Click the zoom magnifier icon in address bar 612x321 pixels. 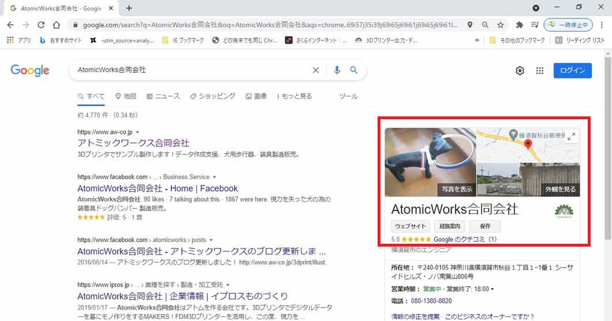click(485, 25)
